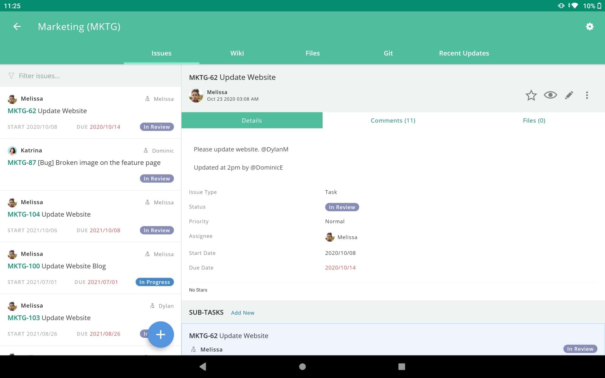605x378 pixels.
Task: Open project settings via the gear icon
Action: tap(590, 26)
